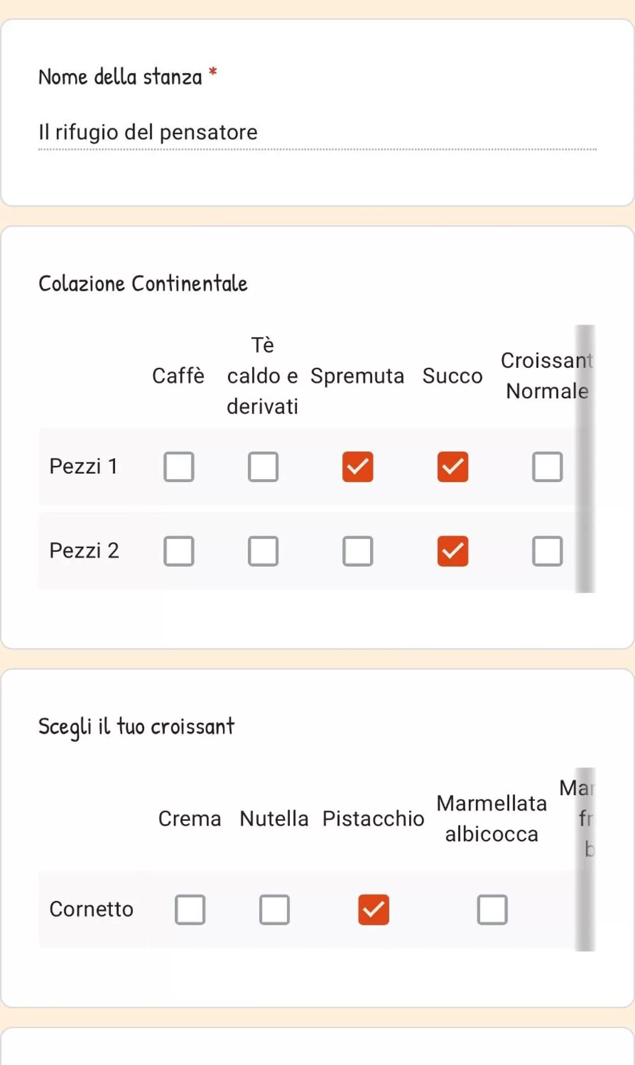Choose Crema for the Cornetto

pos(190,910)
